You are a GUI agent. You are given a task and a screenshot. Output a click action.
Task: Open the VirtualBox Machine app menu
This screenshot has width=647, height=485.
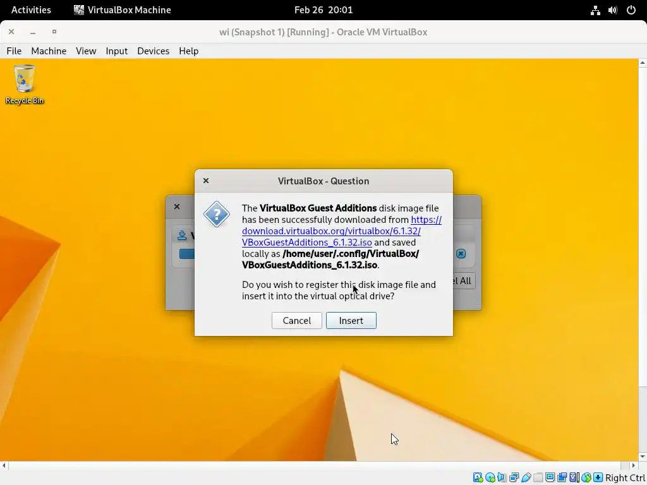(122, 10)
